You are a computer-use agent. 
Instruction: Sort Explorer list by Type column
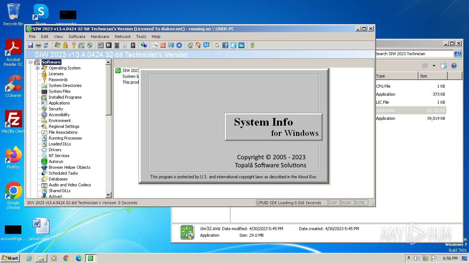(396, 76)
